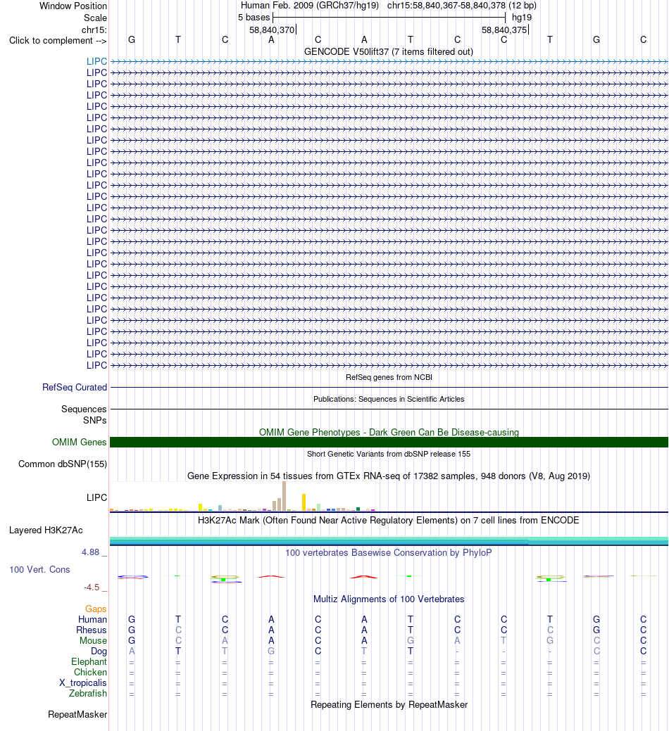Click the 'Layered H3K27Ac' label
Screen dimensions: 669x731
click(46, 530)
